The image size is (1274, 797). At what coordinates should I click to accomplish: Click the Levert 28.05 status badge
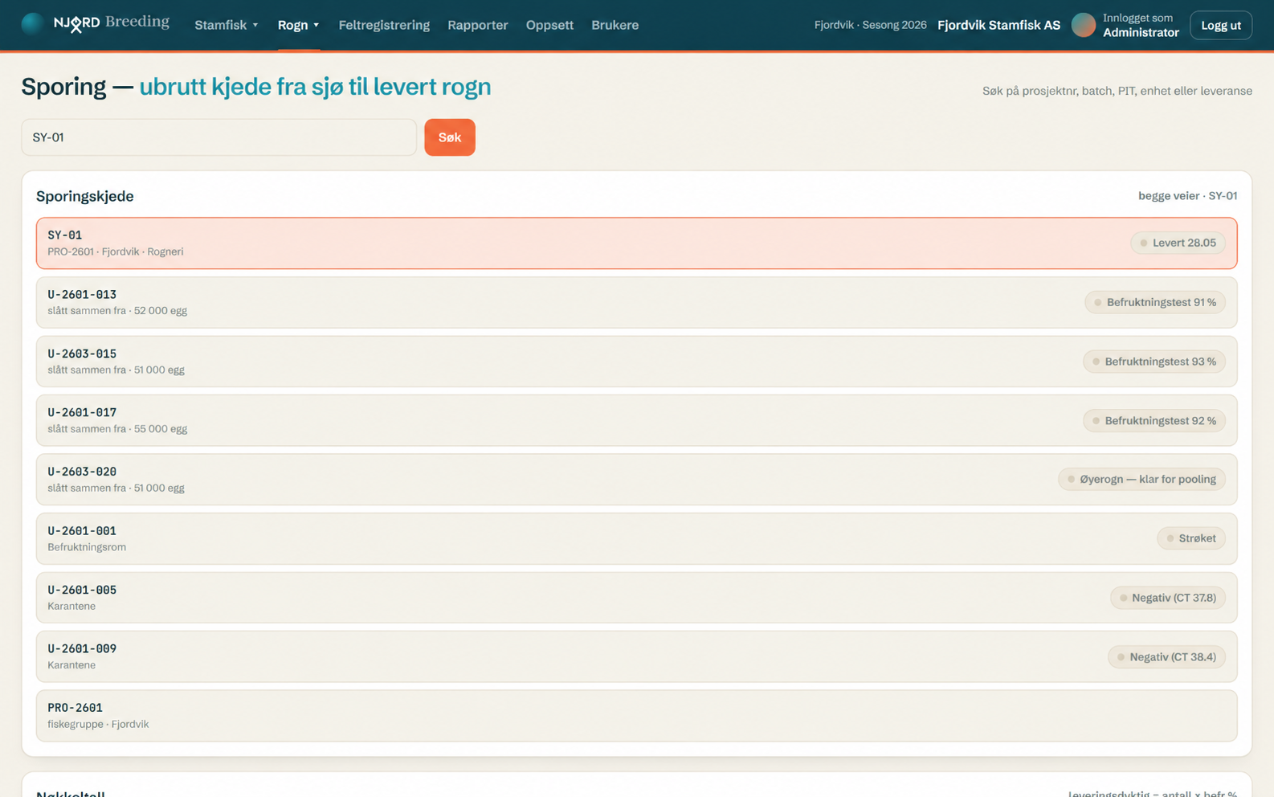click(x=1178, y=243)
